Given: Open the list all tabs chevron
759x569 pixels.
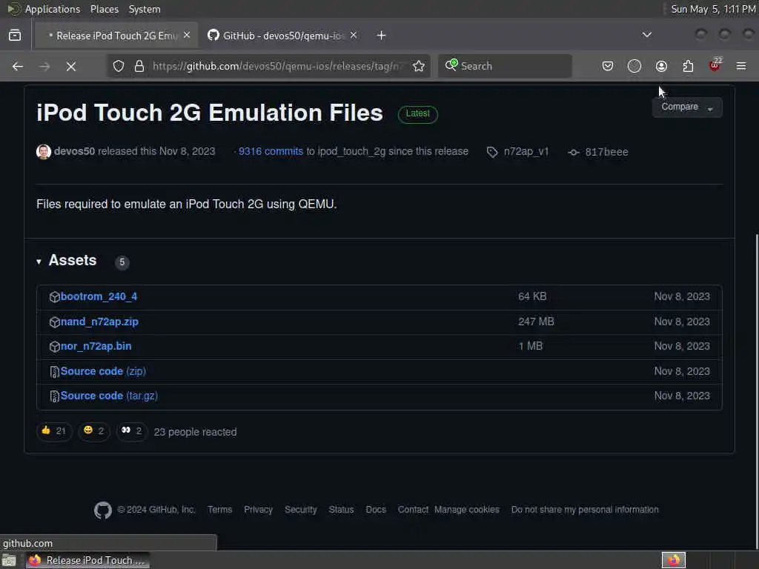Looking at the screenshot, I should 646,35.
